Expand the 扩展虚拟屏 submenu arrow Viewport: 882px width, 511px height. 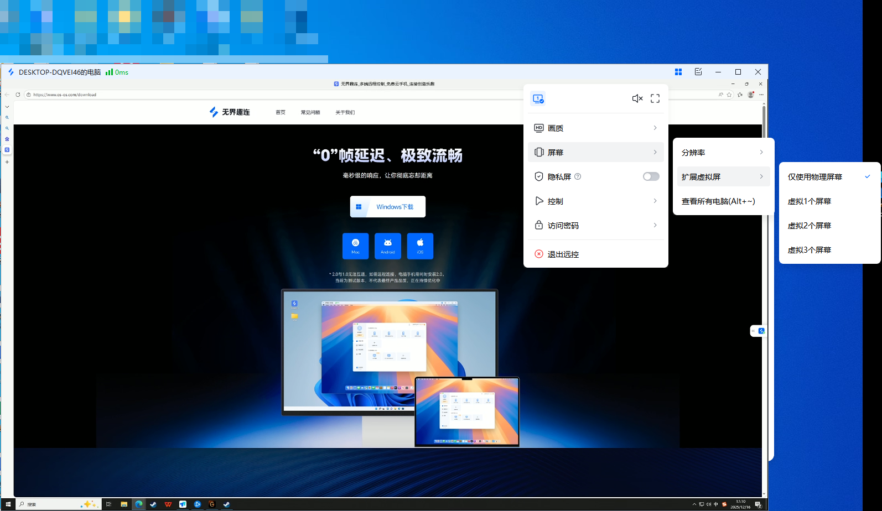[x=761, y=176]
